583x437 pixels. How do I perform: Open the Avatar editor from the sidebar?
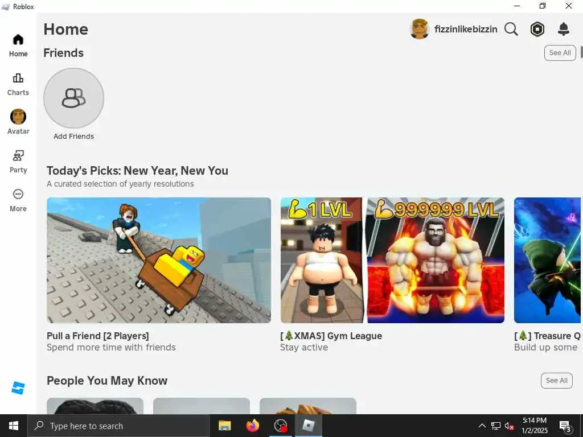click(18, 122)
